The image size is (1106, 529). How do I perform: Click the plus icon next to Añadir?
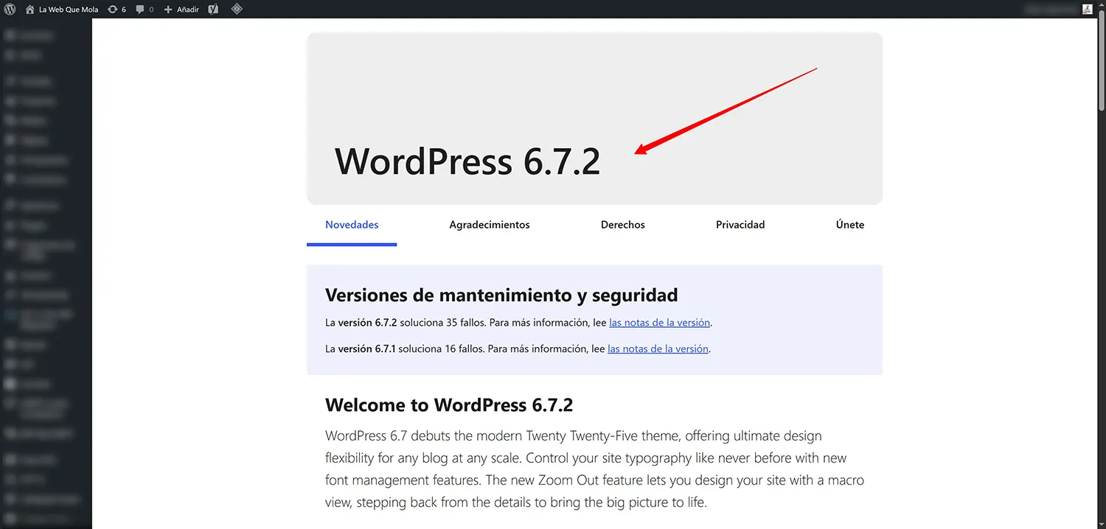pos(167,9)
